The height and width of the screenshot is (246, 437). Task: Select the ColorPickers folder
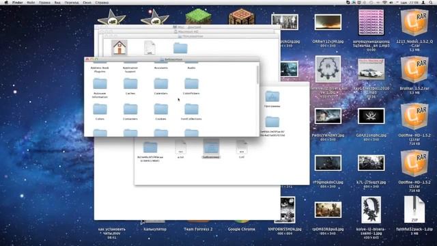191,83
